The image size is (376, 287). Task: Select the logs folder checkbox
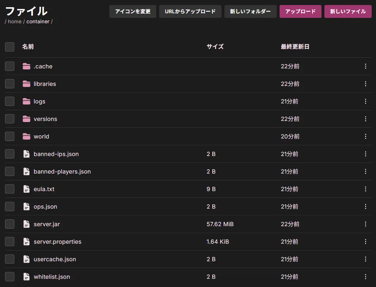click(10, 101)
